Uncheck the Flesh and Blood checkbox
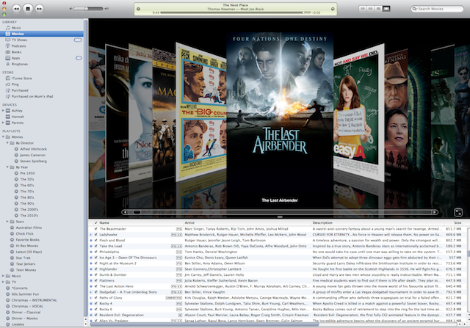Screen dimensions: 470x328 [x=95, y=240]
